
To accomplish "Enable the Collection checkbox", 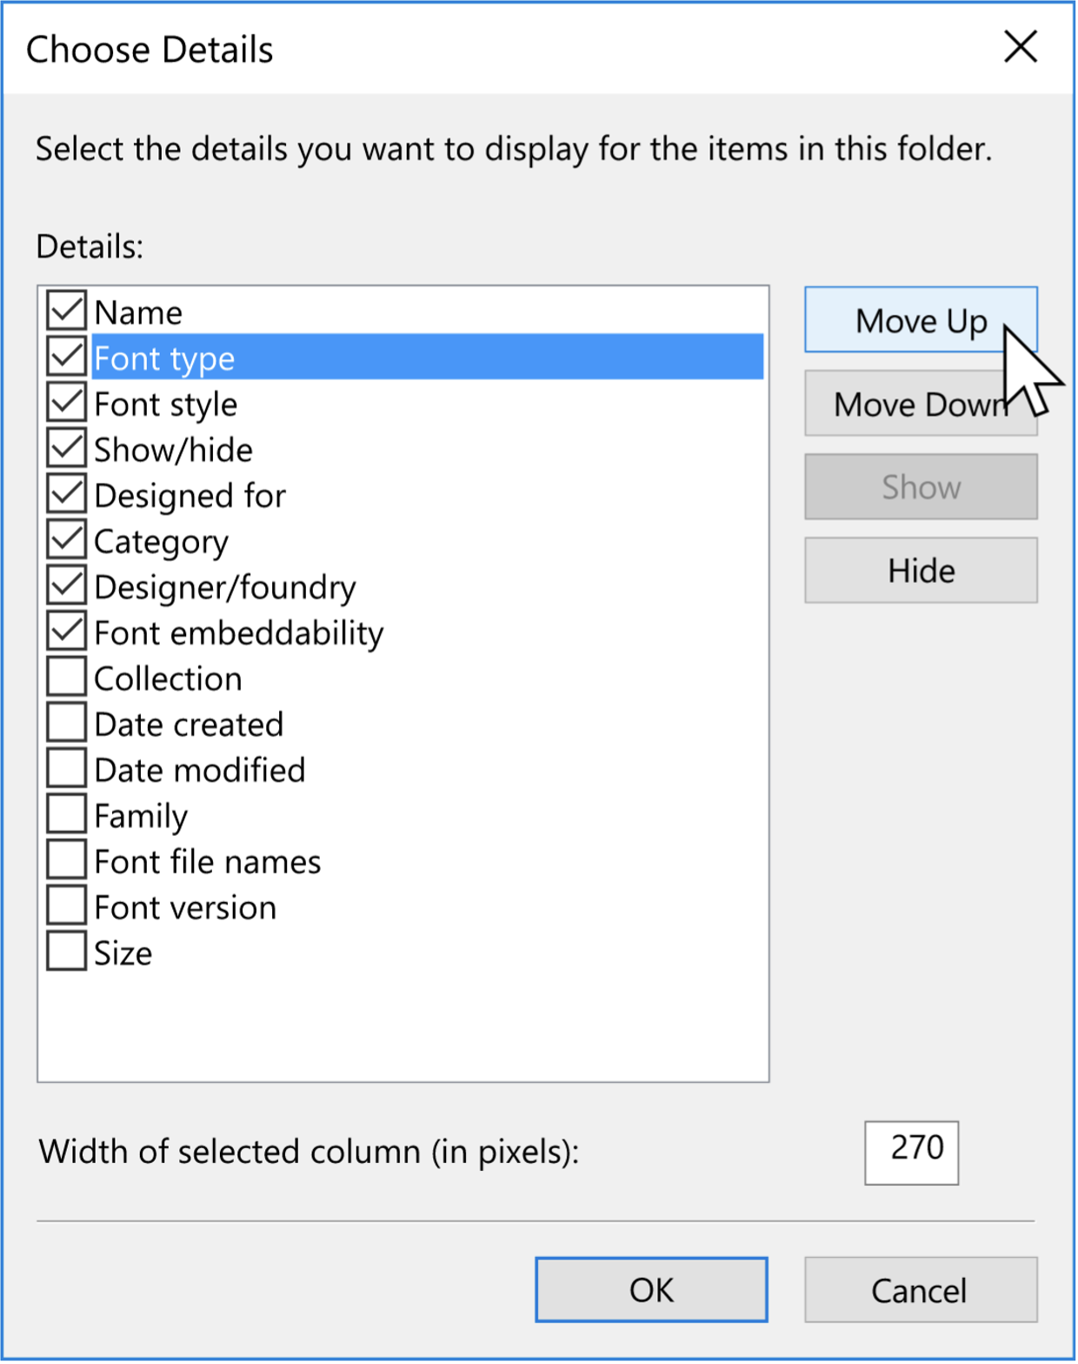I will (65, 677).
